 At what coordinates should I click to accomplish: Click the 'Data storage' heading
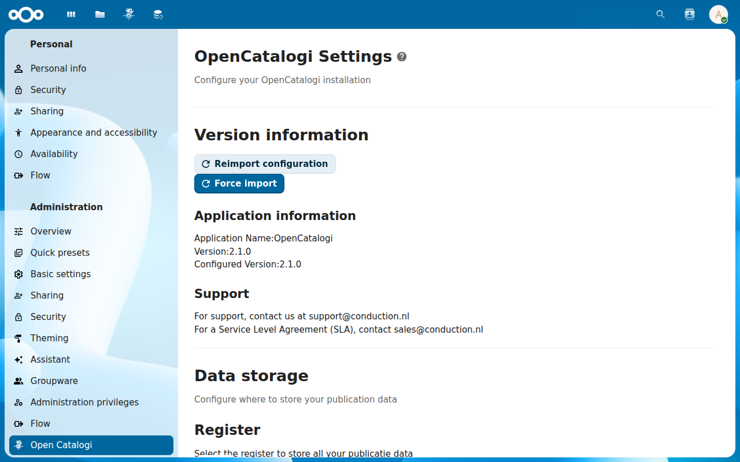coord(251,376)
